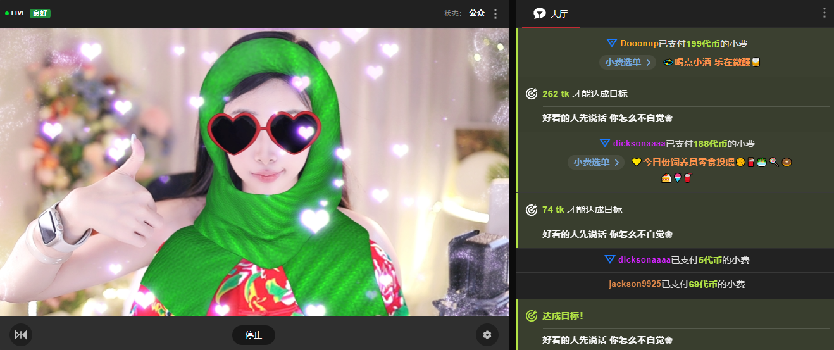Click the blue badge icon beside Dooonnp
This screenshot has height=350, width=834.
tap(611, 43)
